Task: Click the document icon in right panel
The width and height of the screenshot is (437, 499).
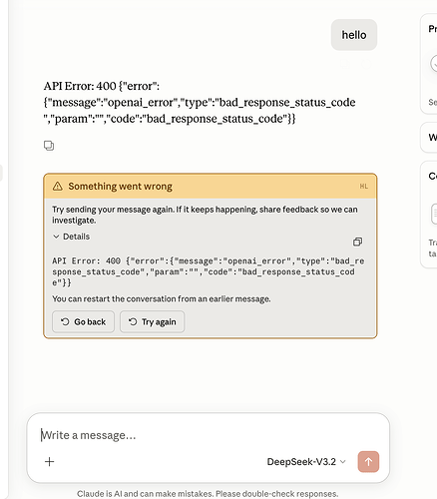Action: click(x=434, y=214)
